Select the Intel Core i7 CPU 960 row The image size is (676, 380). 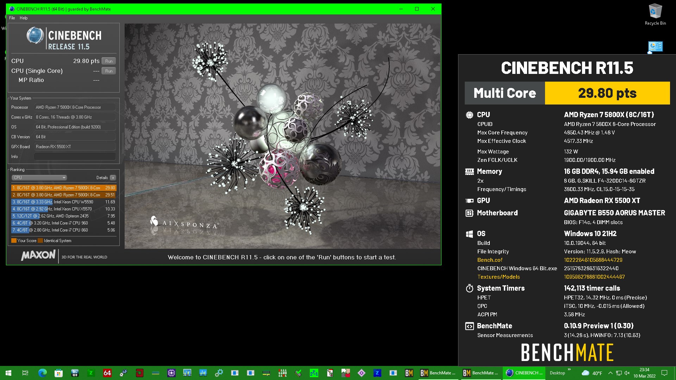64,223
